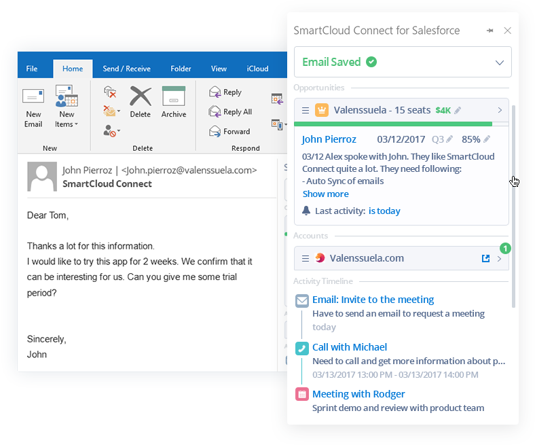This screenshot has width=535, height=445.
Task: Open the Valenssuela.com account hamburger menu
Action: (x=306, y=258)
